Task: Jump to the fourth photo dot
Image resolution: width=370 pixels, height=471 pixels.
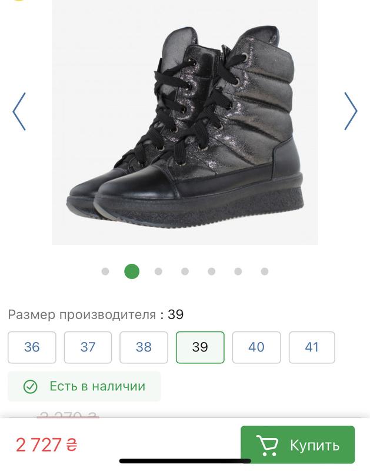Action: 185,271
